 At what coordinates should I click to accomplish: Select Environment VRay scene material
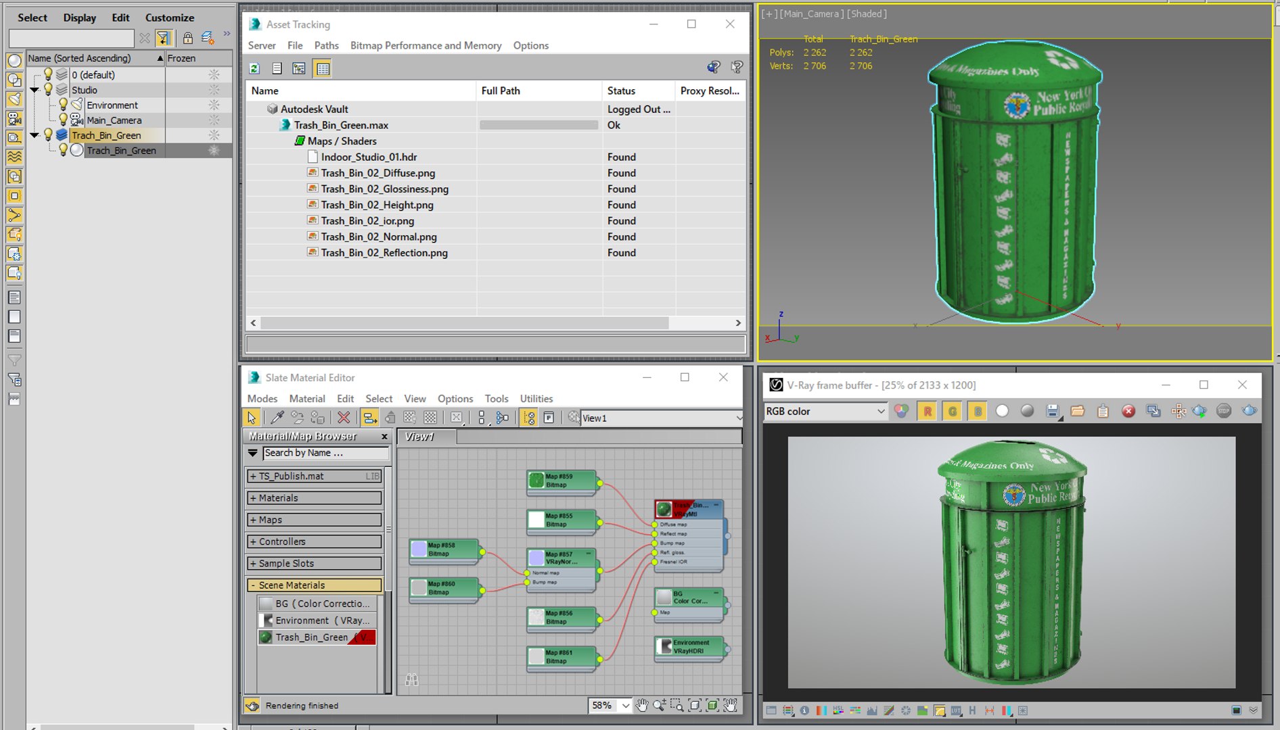pyautogui.click(x=317, y=620)
